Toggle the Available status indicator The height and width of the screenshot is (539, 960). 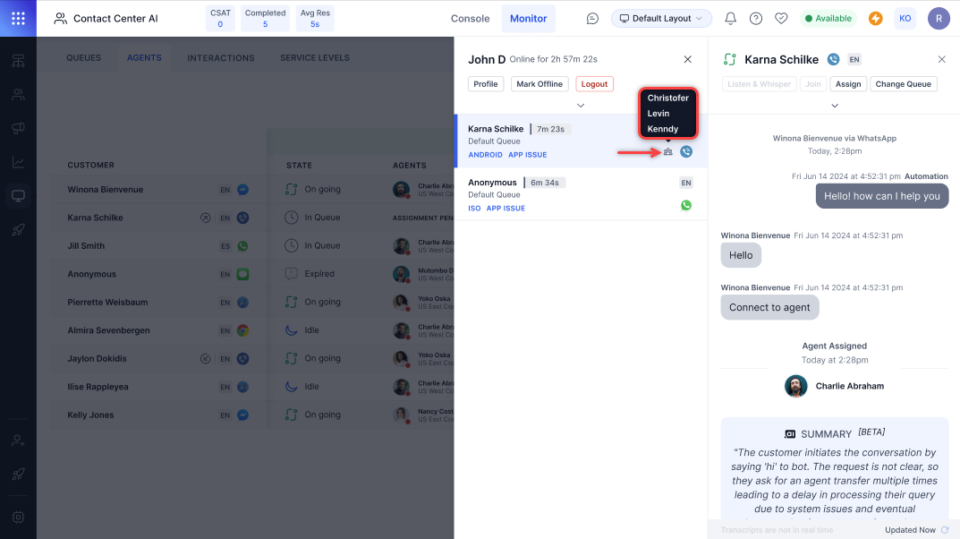coord(827,19)
